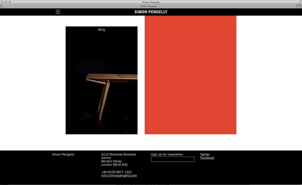Click the info@simonpengelly.com email link
Image resolution: width=302 pixels, height=185 pixels.
click(x=119, y=176)
